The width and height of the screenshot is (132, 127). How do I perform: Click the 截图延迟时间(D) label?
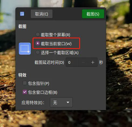click(49, 62)
